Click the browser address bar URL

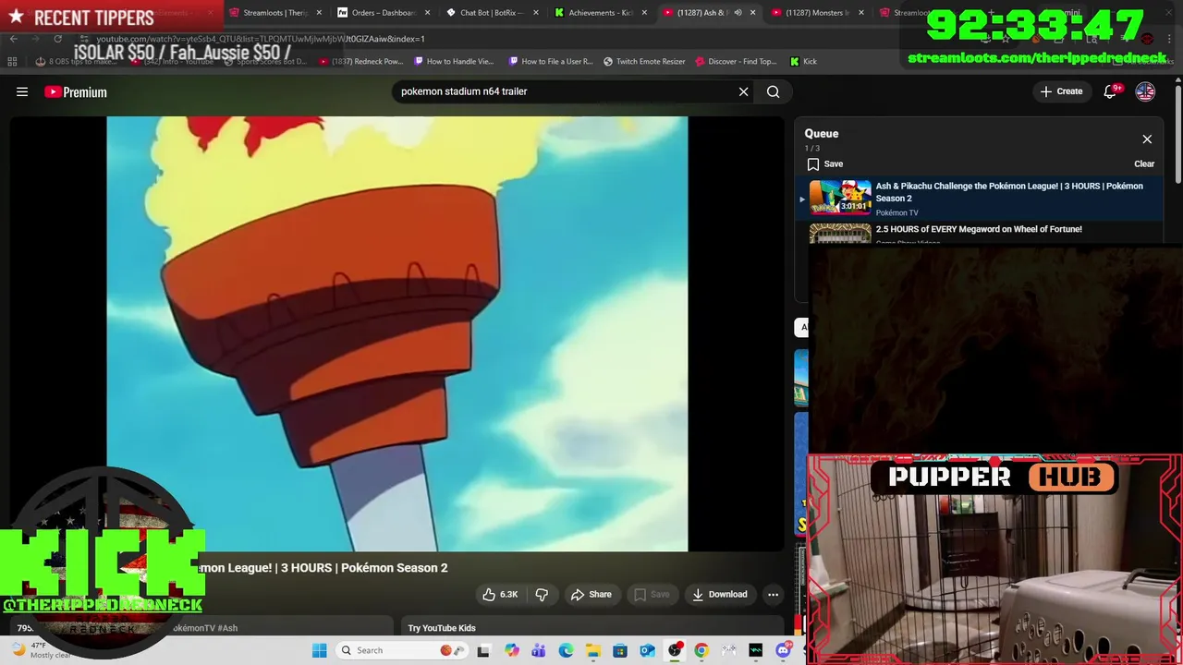click(261, 39)
